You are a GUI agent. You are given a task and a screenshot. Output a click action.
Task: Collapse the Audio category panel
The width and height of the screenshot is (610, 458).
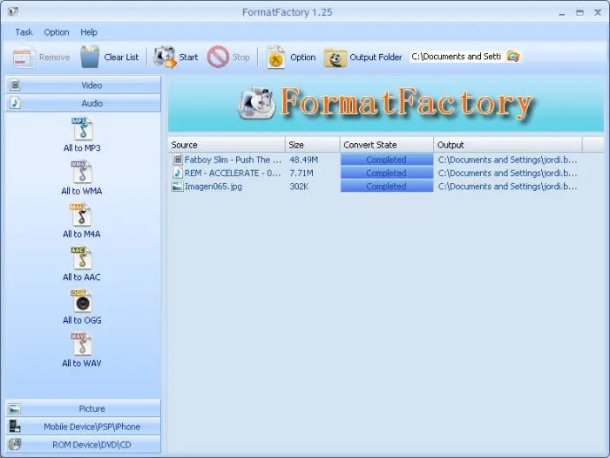(84, 103)
